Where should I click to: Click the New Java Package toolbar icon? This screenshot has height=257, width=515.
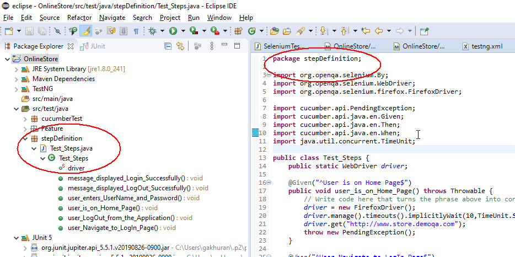pos(239,31)
